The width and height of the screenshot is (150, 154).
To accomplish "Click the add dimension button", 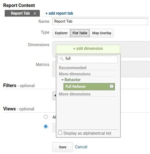I will click(x=88, y=49).
